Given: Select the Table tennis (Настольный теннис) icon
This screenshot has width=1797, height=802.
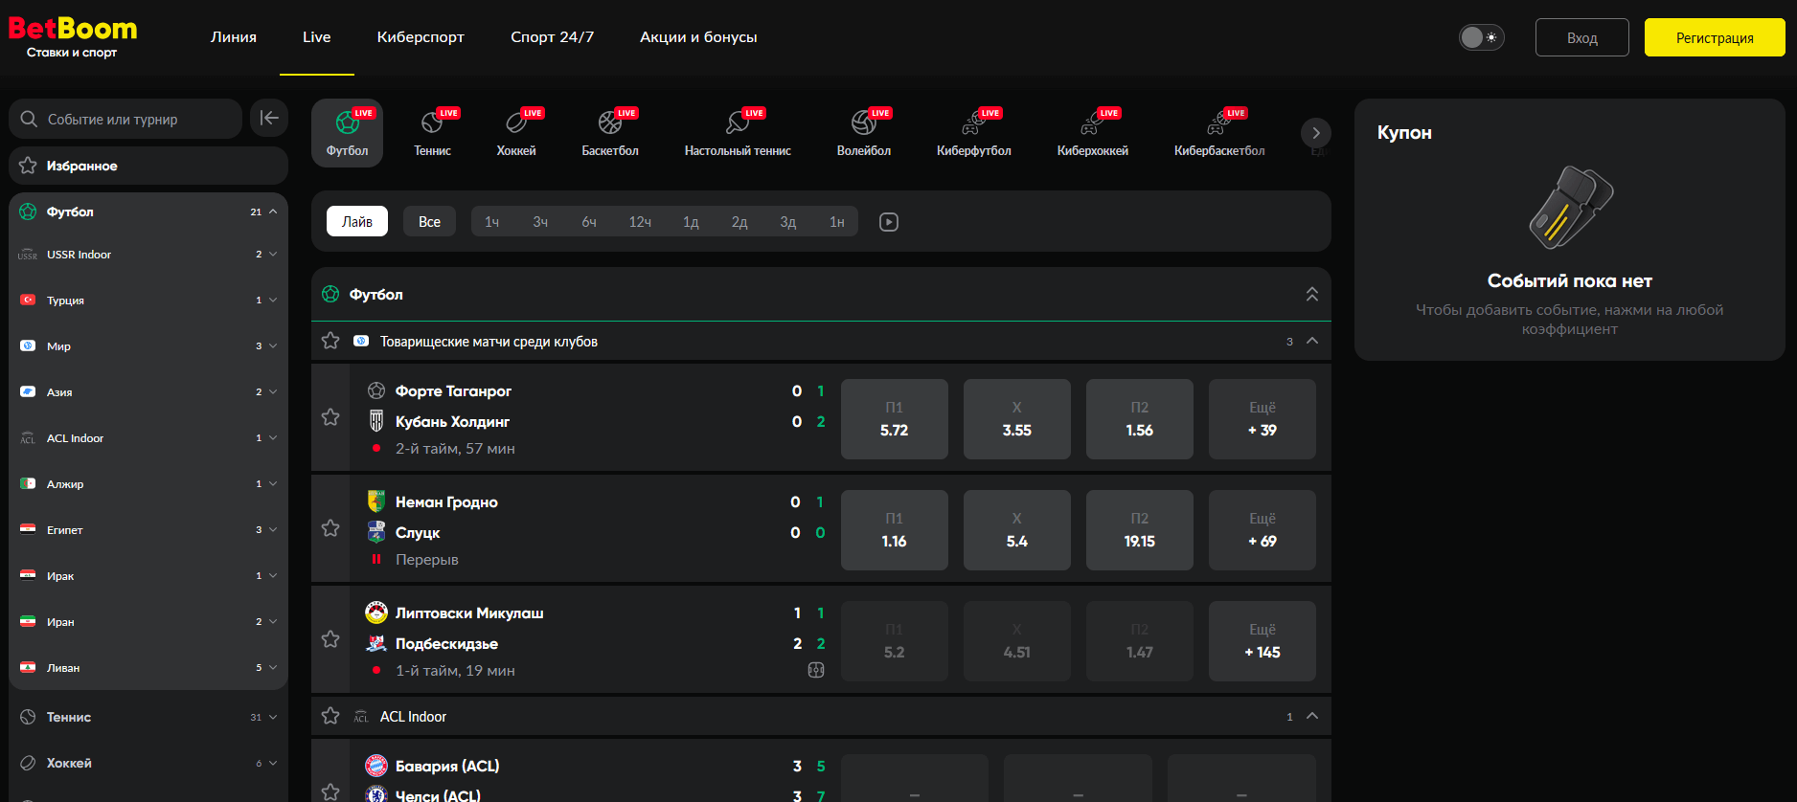Looking at the screenshot, I should click(738, 133).
